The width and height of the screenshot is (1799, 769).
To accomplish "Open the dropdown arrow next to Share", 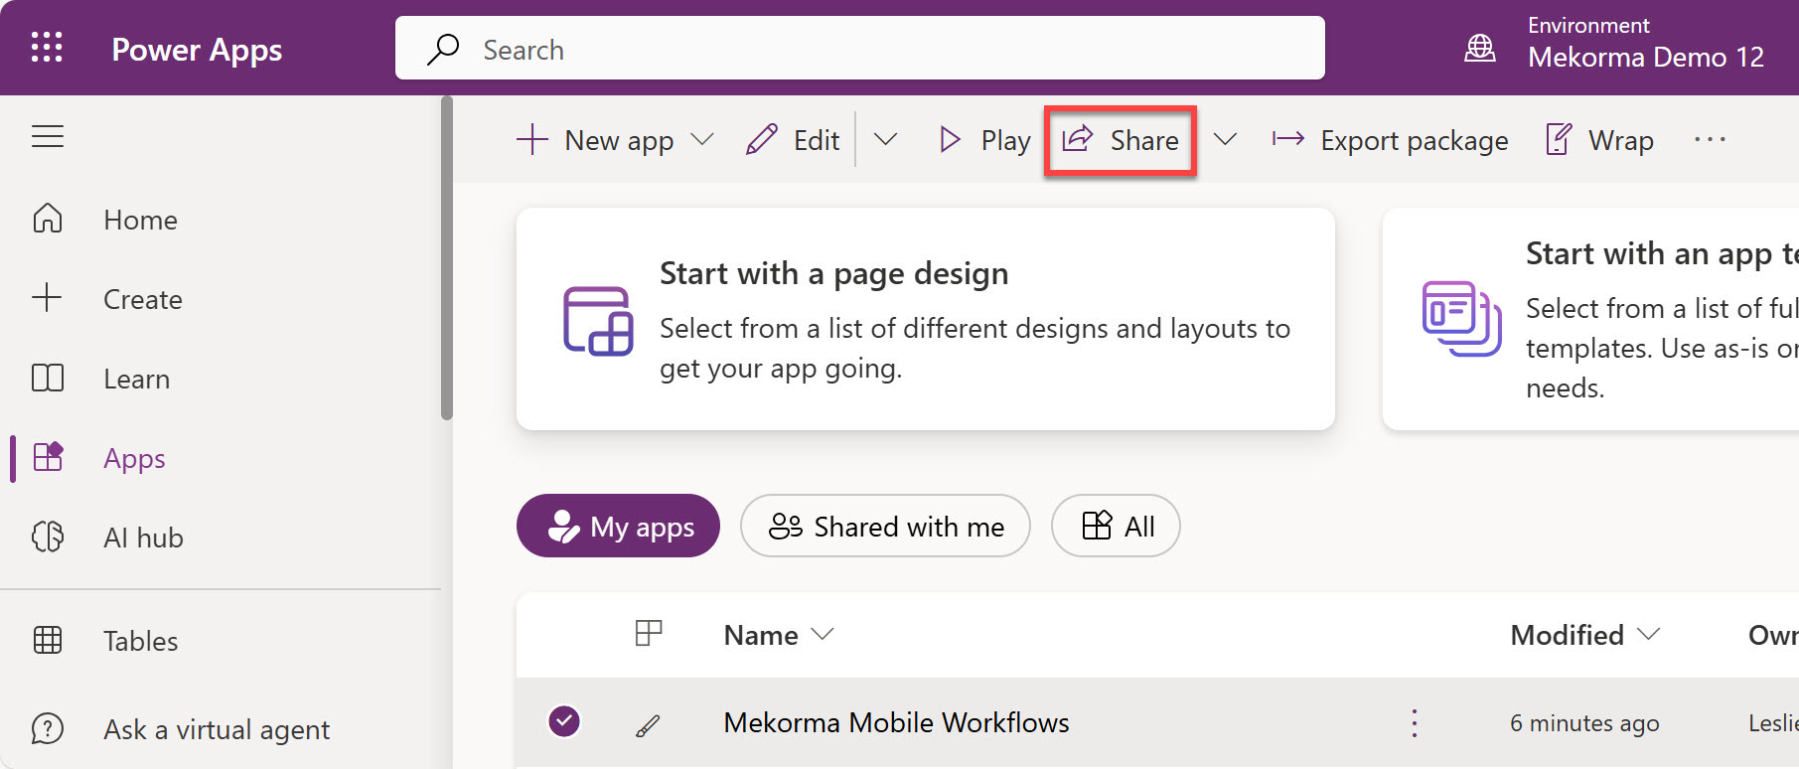I will (x=1225, y=140).
